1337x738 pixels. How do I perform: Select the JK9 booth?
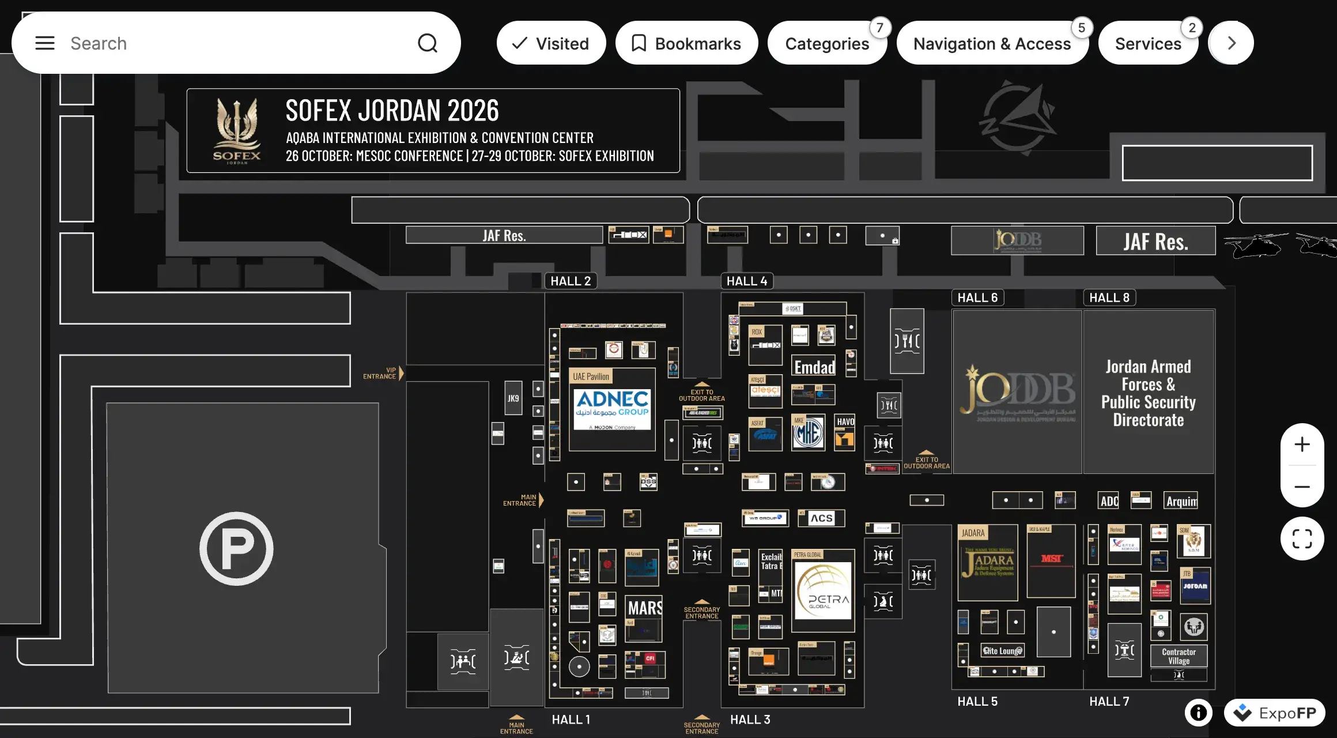point(513,398)
